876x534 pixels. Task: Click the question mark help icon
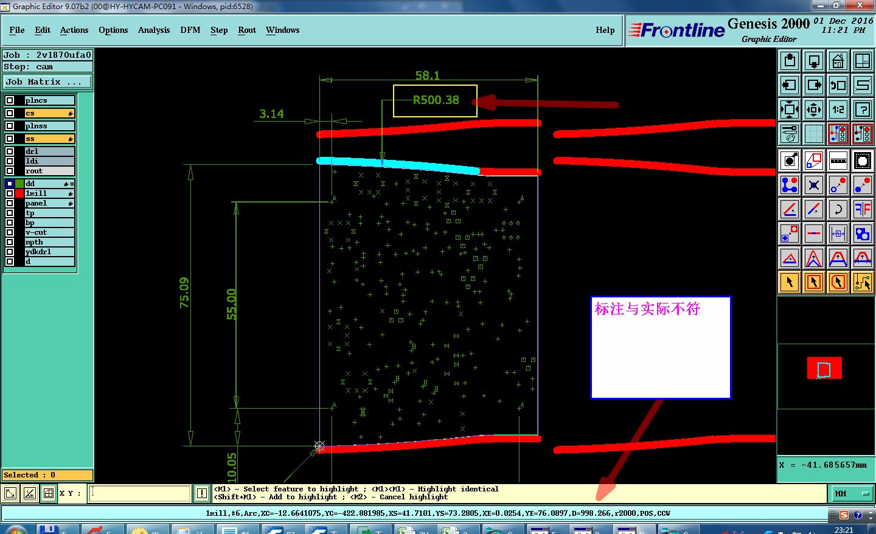coord(863,109)
